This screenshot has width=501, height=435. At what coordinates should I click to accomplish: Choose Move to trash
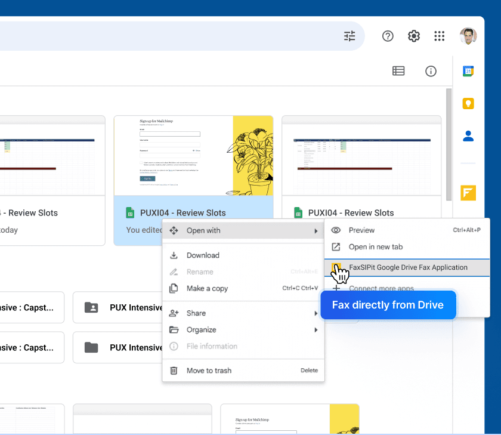click(x=243, y=371)
